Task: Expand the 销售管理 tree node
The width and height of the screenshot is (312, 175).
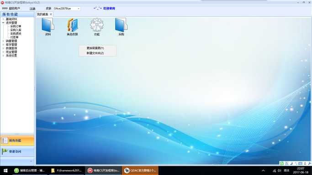Action: point(3,41)
